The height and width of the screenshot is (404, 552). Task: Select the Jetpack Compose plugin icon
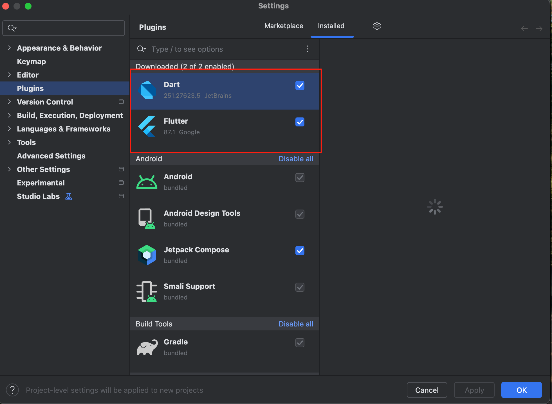click(x=147, y=255)
